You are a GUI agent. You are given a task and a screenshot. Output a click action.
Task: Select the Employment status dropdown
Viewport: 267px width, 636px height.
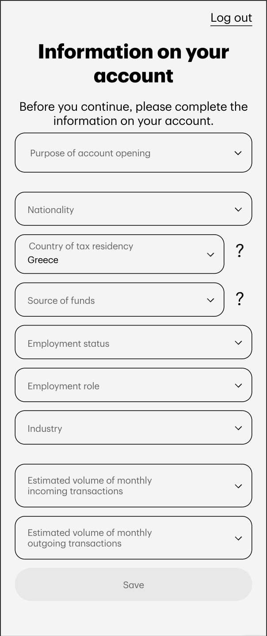point(133,342)
